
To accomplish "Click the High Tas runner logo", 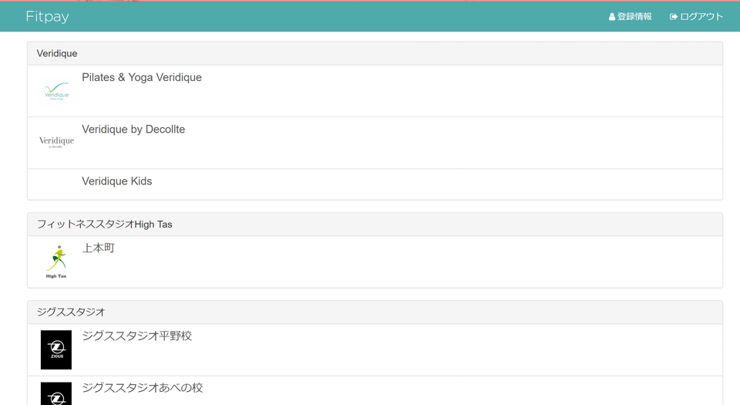I will tap(56, 262).
